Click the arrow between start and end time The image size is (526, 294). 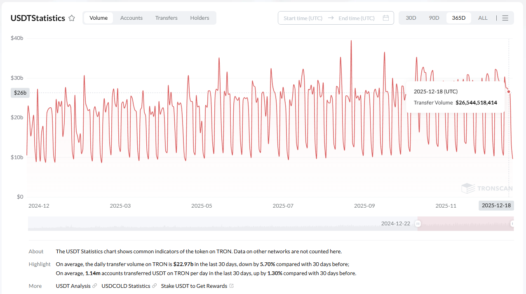(331, 18)
